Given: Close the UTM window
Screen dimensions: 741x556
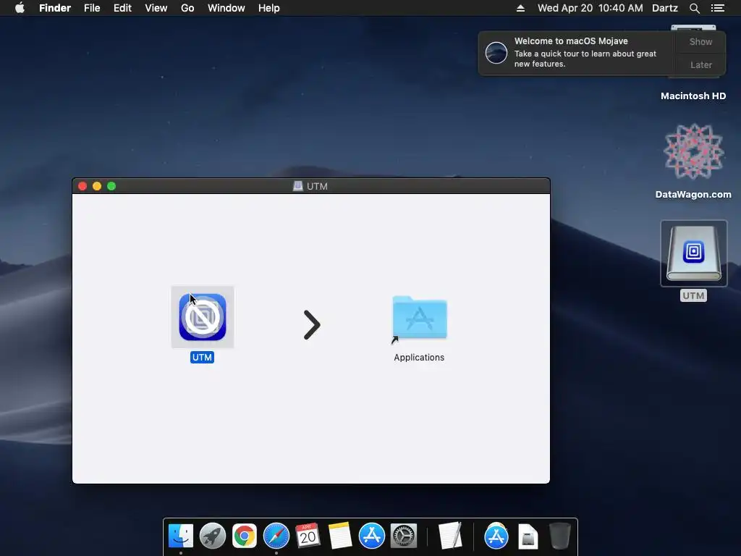Looking at the screenshot, I should [x=82, y=186].
